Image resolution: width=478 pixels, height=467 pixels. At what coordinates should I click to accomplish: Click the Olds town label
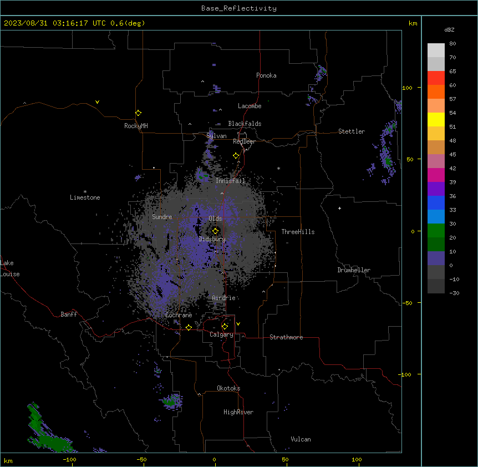(x=215, y=219)
